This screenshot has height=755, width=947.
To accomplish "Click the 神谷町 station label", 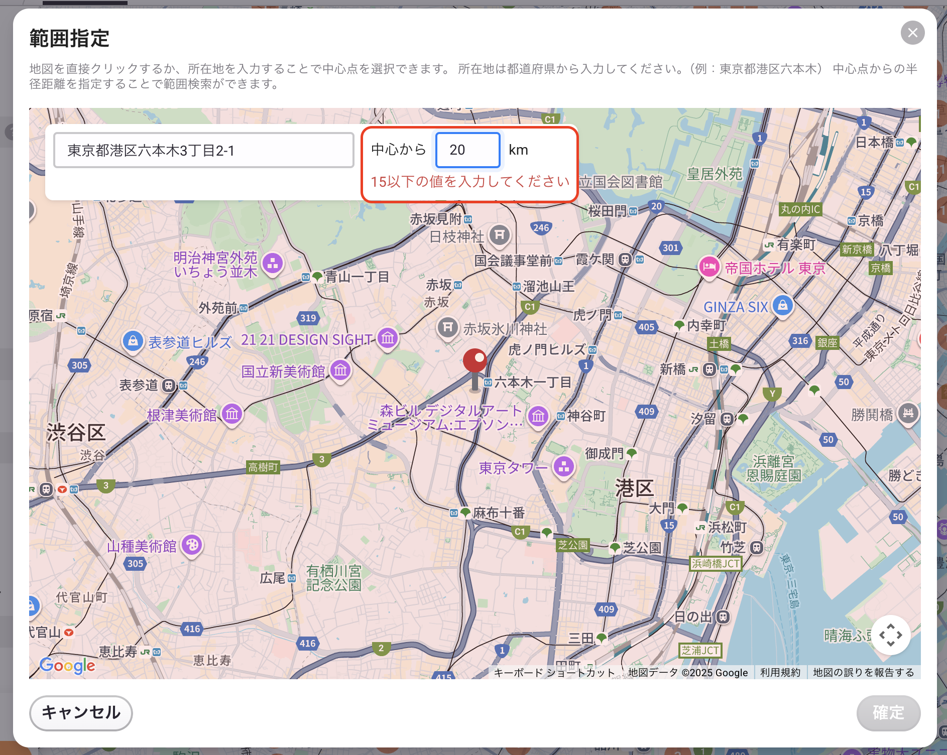I will pos(586,416).
